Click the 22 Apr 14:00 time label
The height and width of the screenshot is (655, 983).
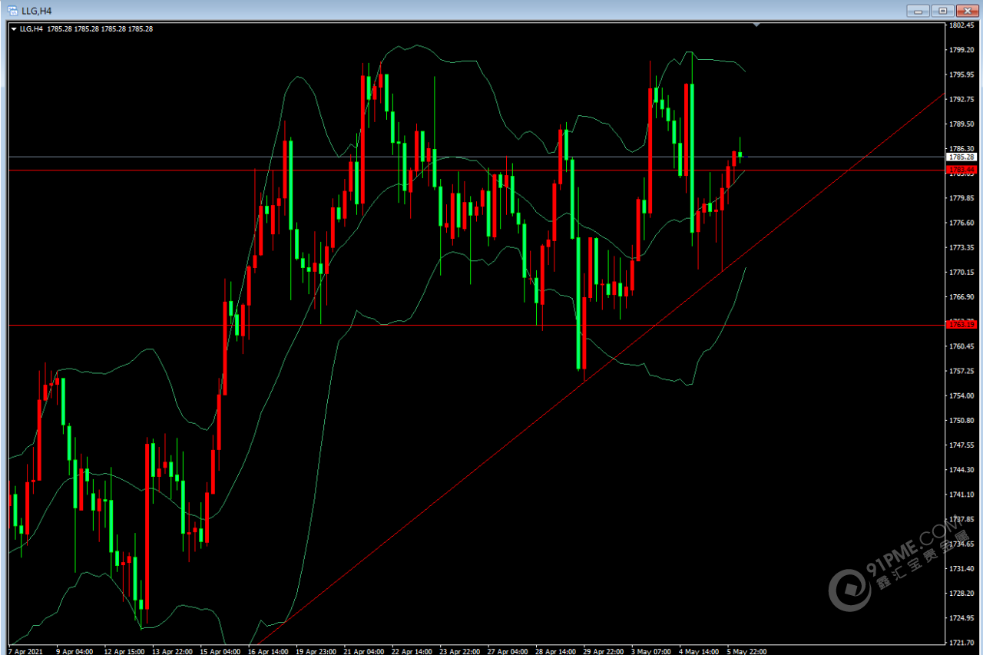click(412, 651)
